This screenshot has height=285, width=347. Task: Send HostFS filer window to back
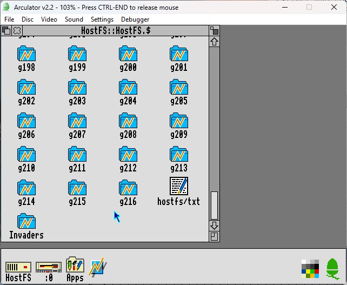click(x=6, y=31)
